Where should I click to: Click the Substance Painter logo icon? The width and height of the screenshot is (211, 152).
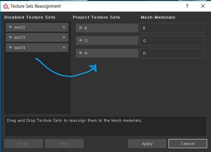(x=6, y=6)
